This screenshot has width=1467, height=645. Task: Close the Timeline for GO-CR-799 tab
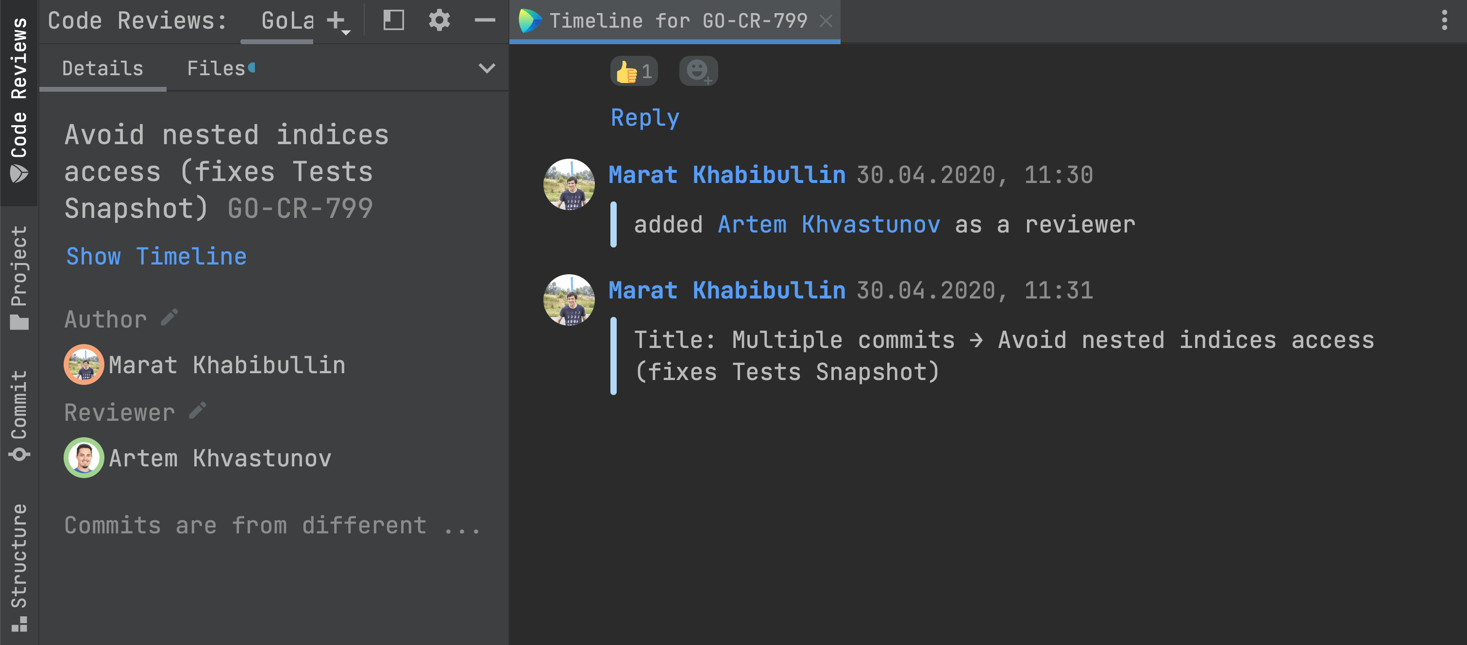(x=825, y=22)
